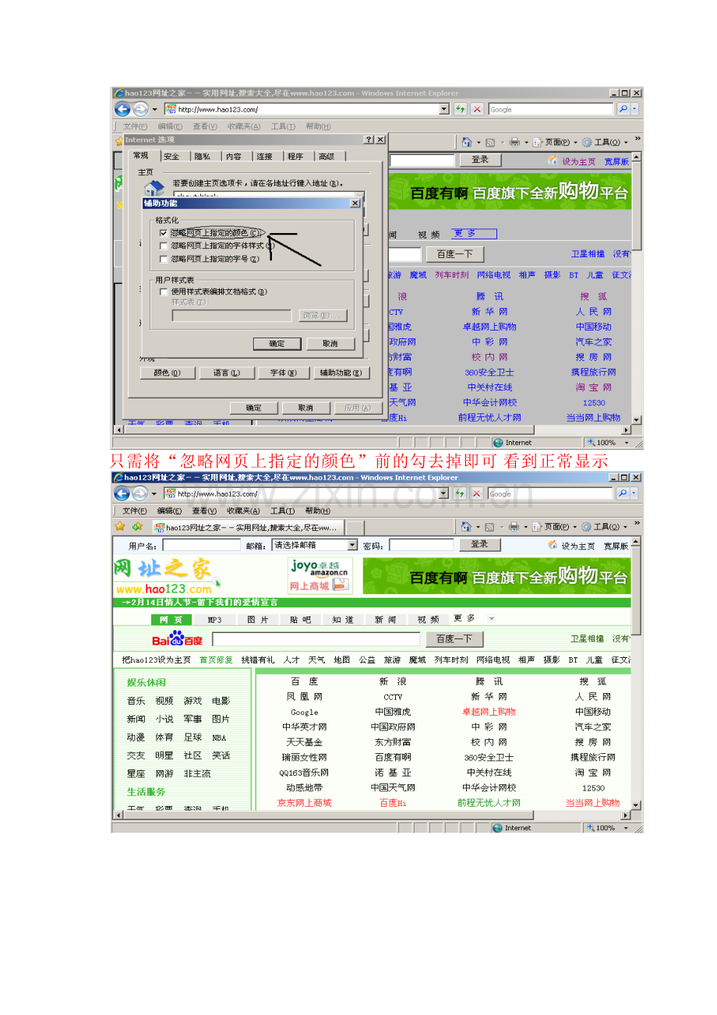Open the 高级 tab in Internet 选项
The width and height of the screenshot is (717, 1015).
point(326,157)
